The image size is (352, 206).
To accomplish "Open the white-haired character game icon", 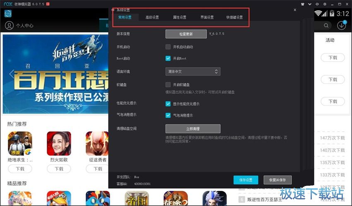I will click(x=215, y=198).
